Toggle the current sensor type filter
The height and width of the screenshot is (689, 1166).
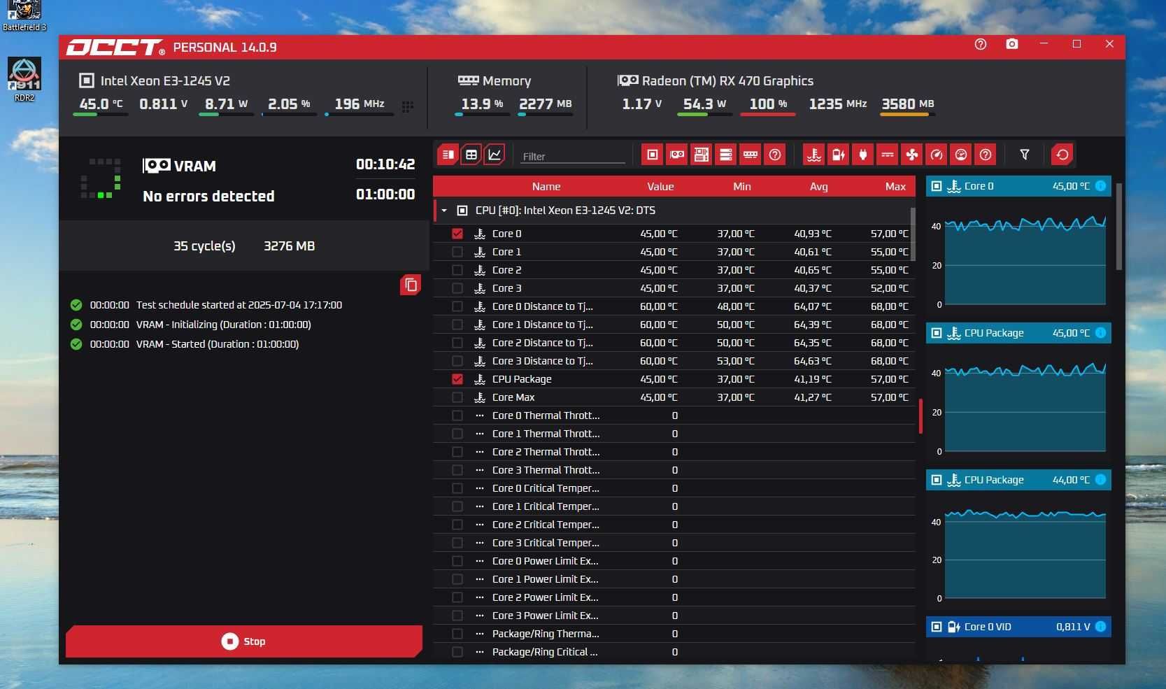[888, 155]
